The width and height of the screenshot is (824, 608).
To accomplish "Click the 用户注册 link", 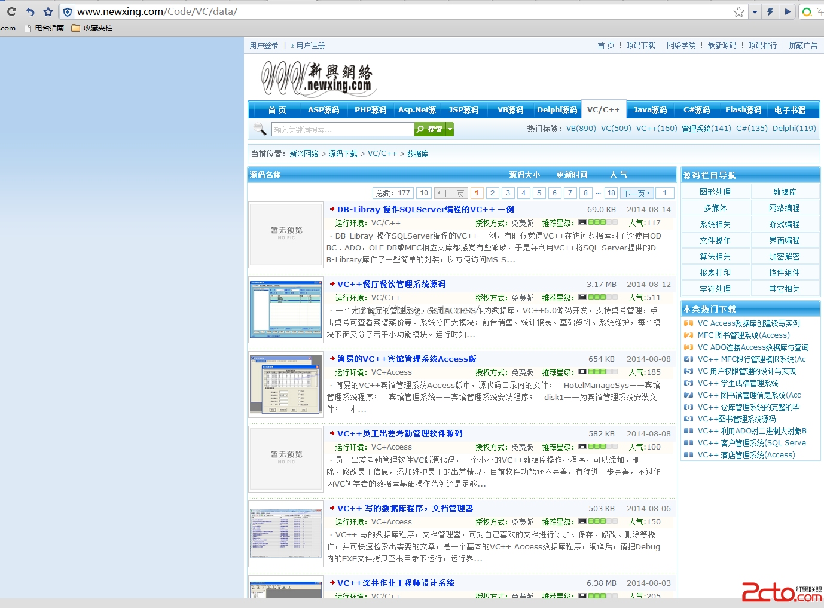I will pyautogui.click(x=310, y=45).
